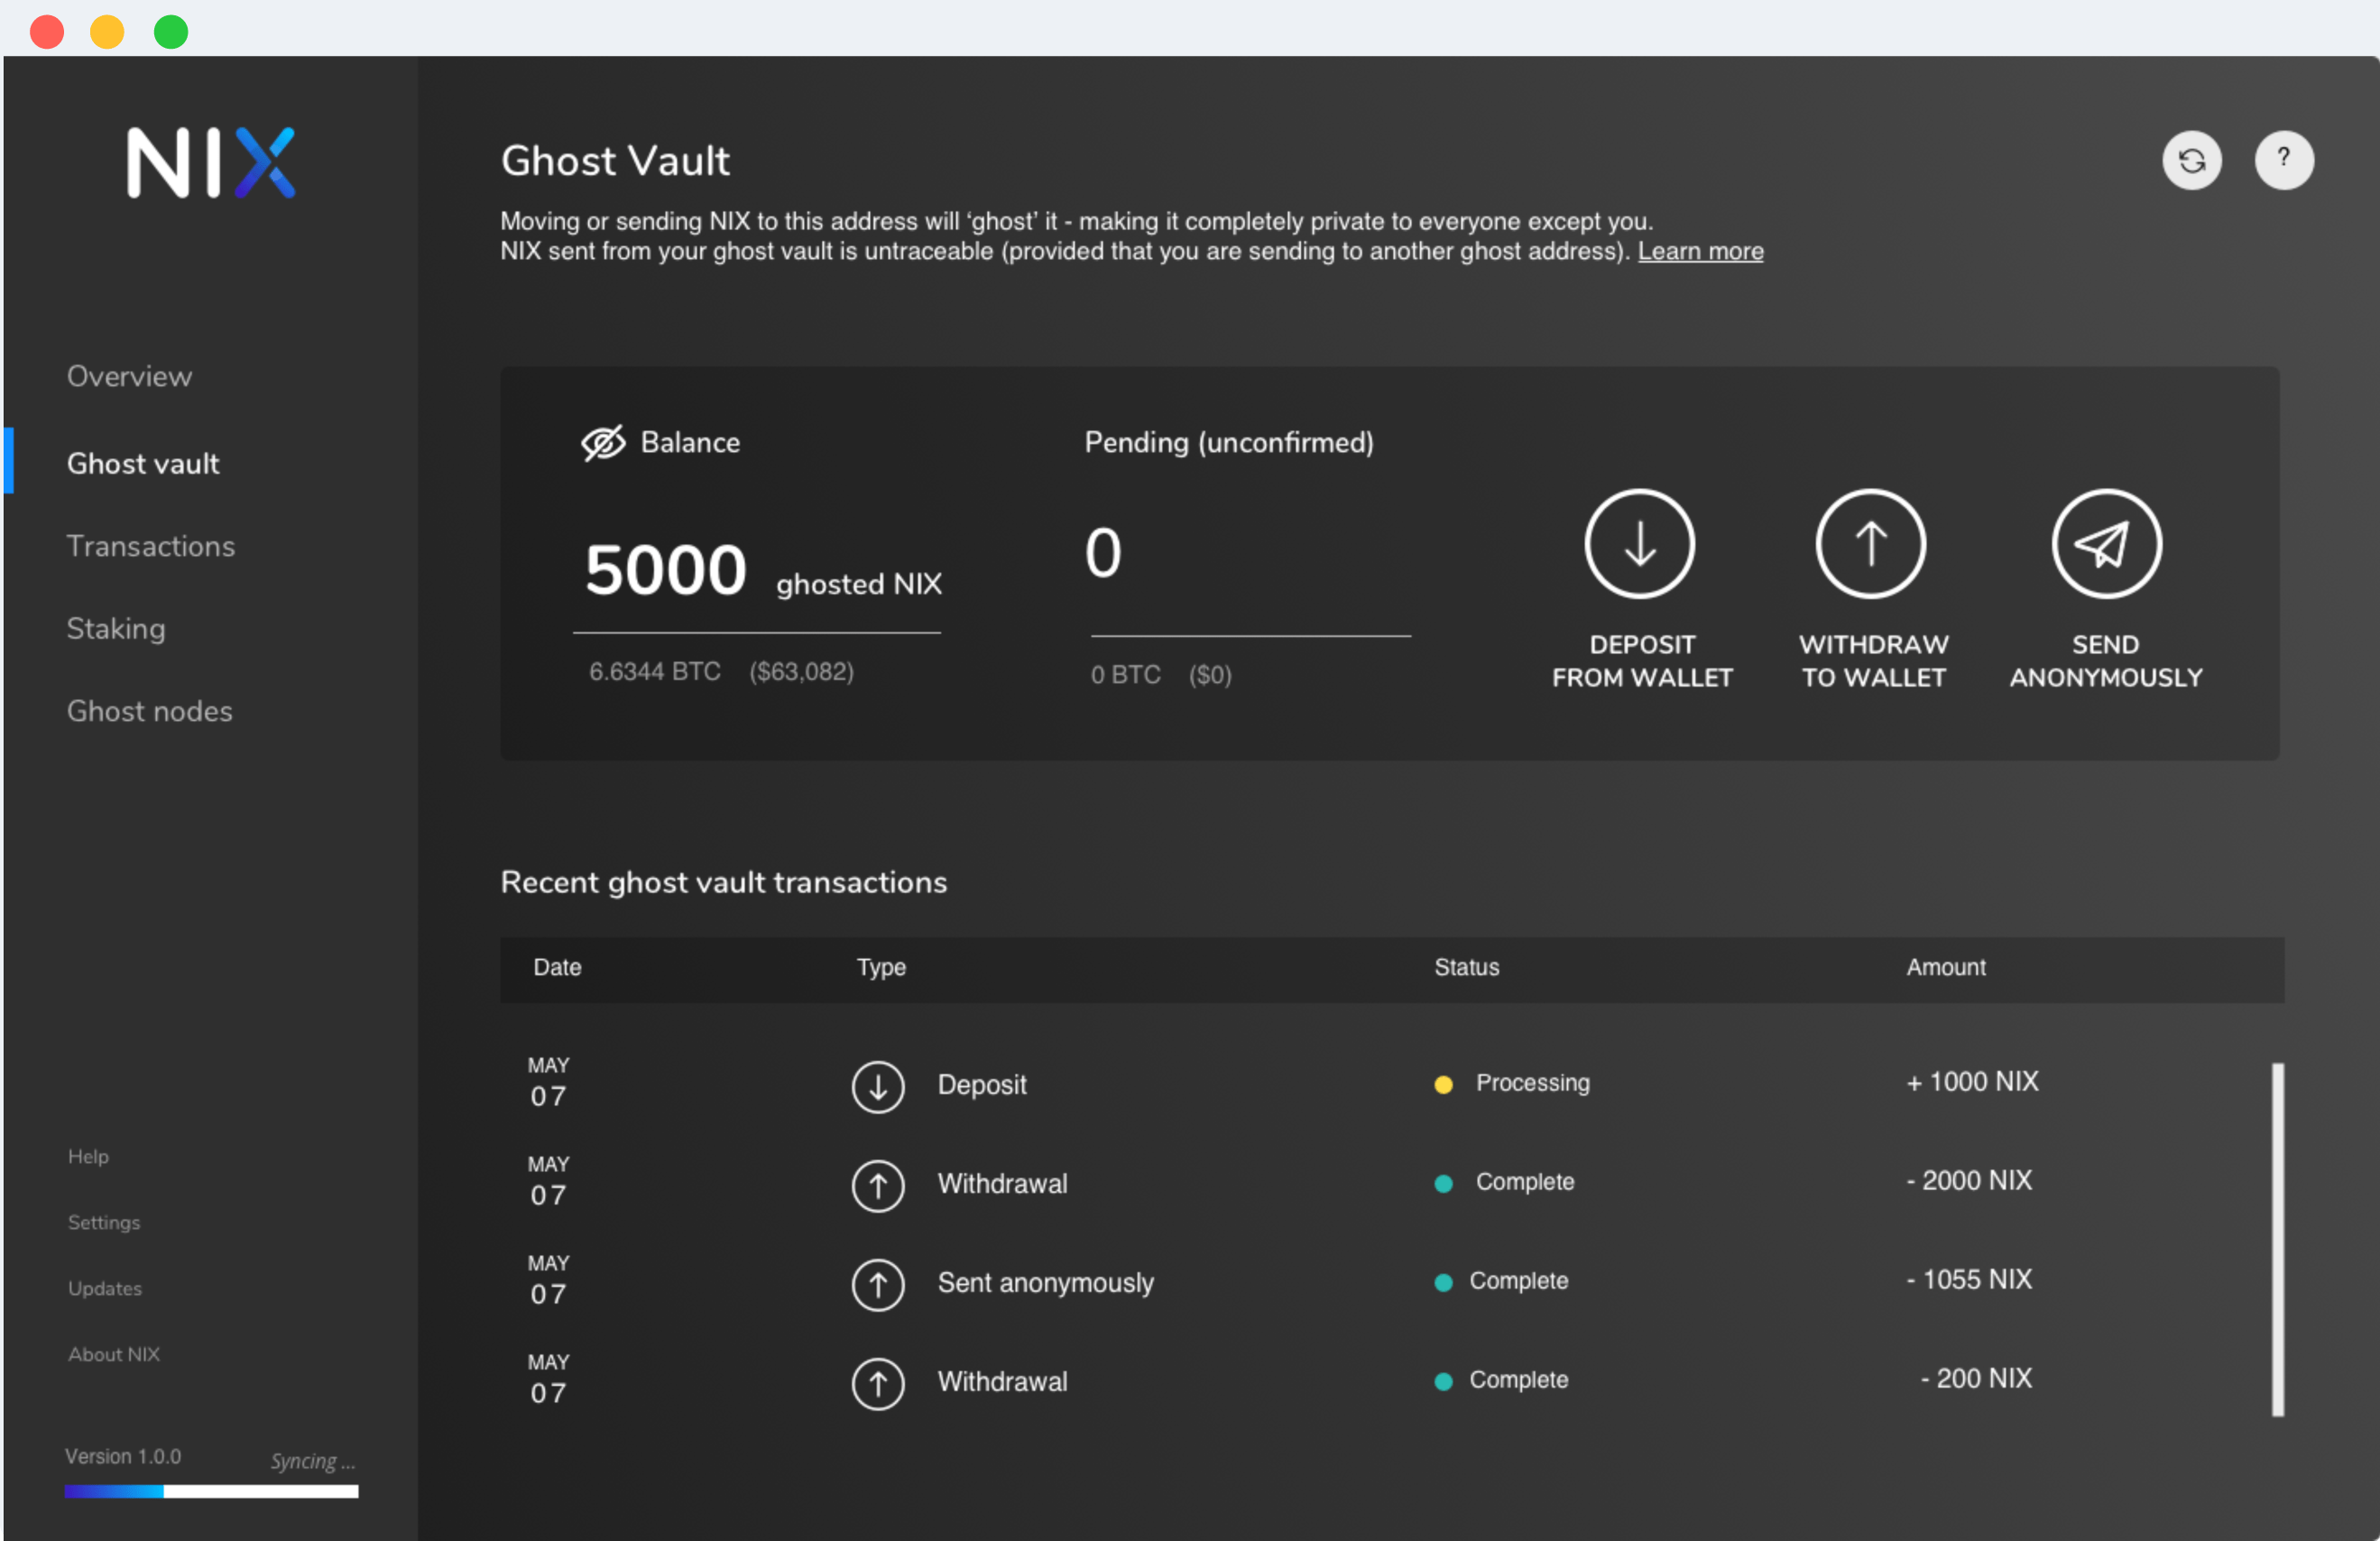Go to Transactions in the sidebar
Screen dimensions: 2380x1541
coord(150,547)
